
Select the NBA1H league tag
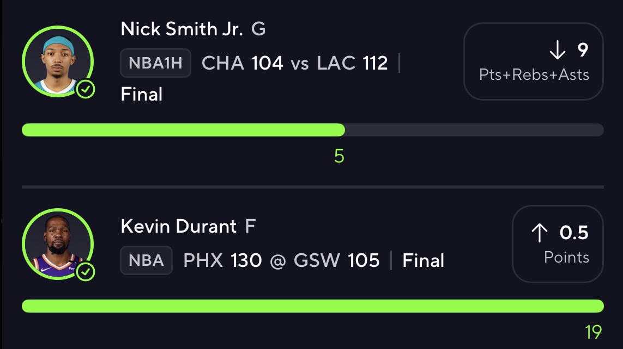[156, 63]
